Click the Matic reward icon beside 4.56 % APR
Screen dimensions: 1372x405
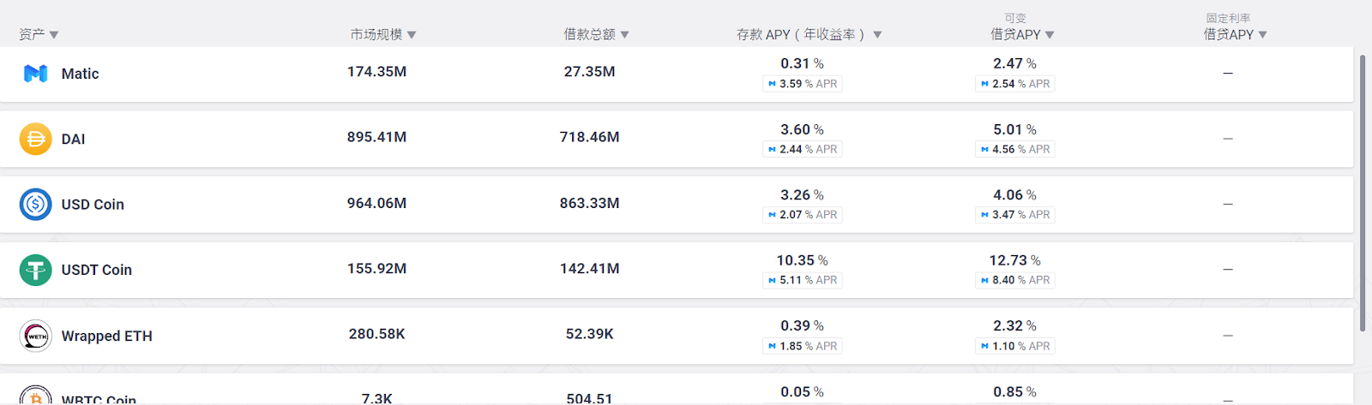point(984,149)
